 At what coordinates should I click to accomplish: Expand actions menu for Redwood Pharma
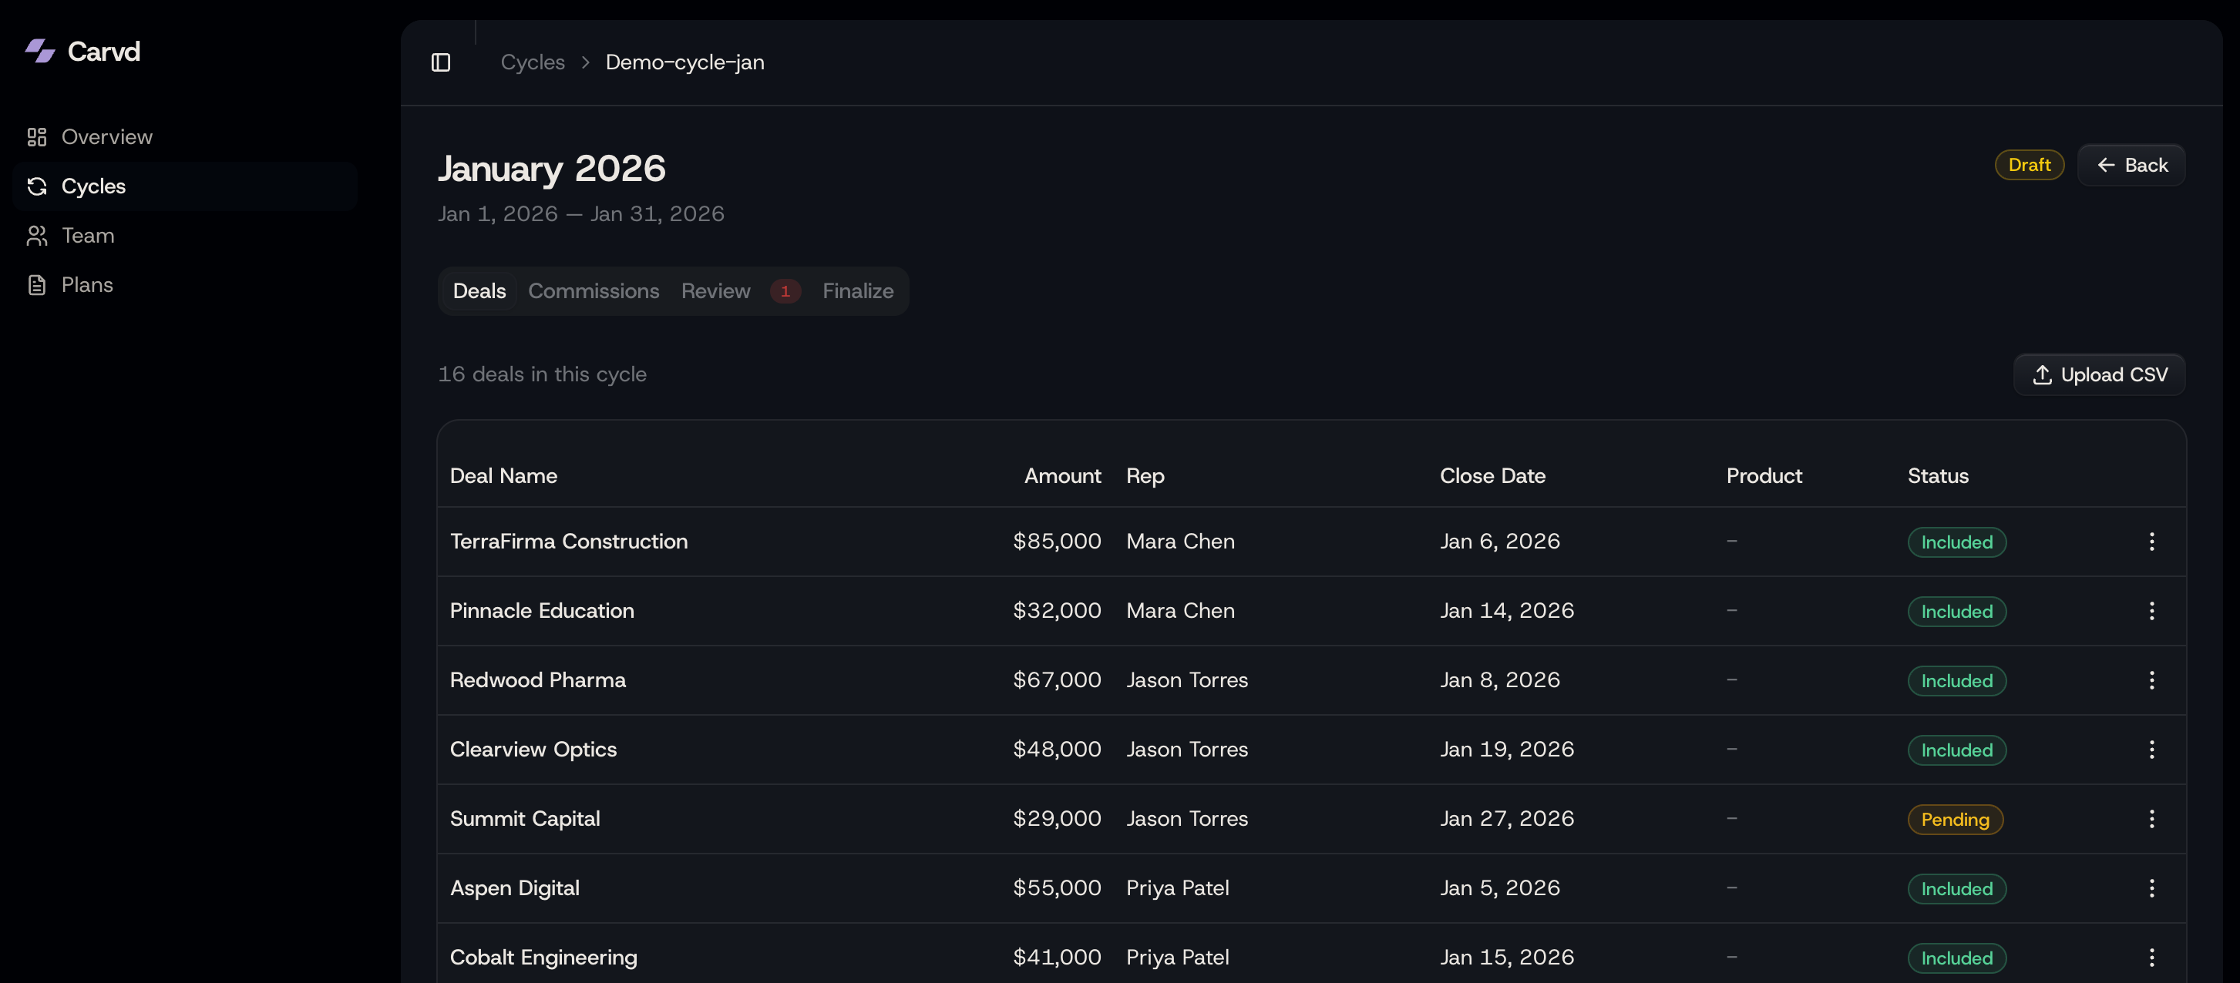pyautogui.click(x=2151, y=680)
